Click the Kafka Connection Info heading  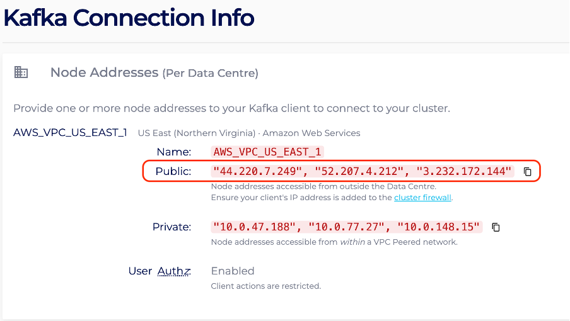pos(129,18)
